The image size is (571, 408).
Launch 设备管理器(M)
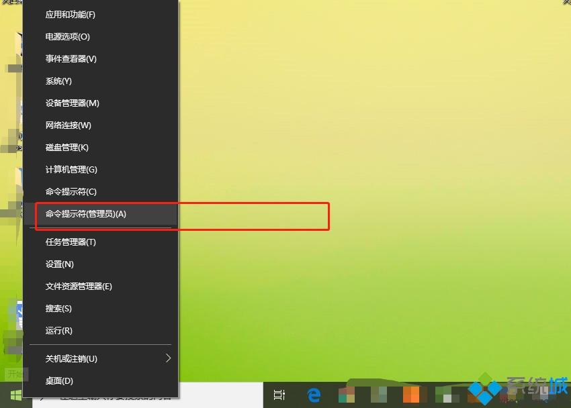coord(72,103)
